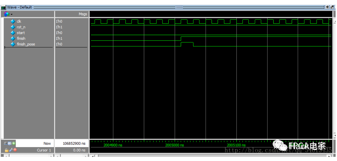Viewport: 337px width, 161px height.
Task: Click the finish_pose pulse in the waveform
Action: click(187, 44)
